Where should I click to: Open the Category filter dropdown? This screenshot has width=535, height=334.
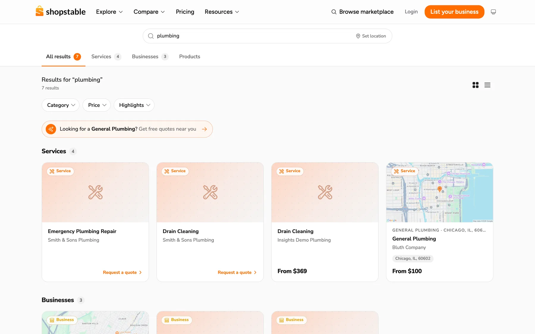coord(61,105)
